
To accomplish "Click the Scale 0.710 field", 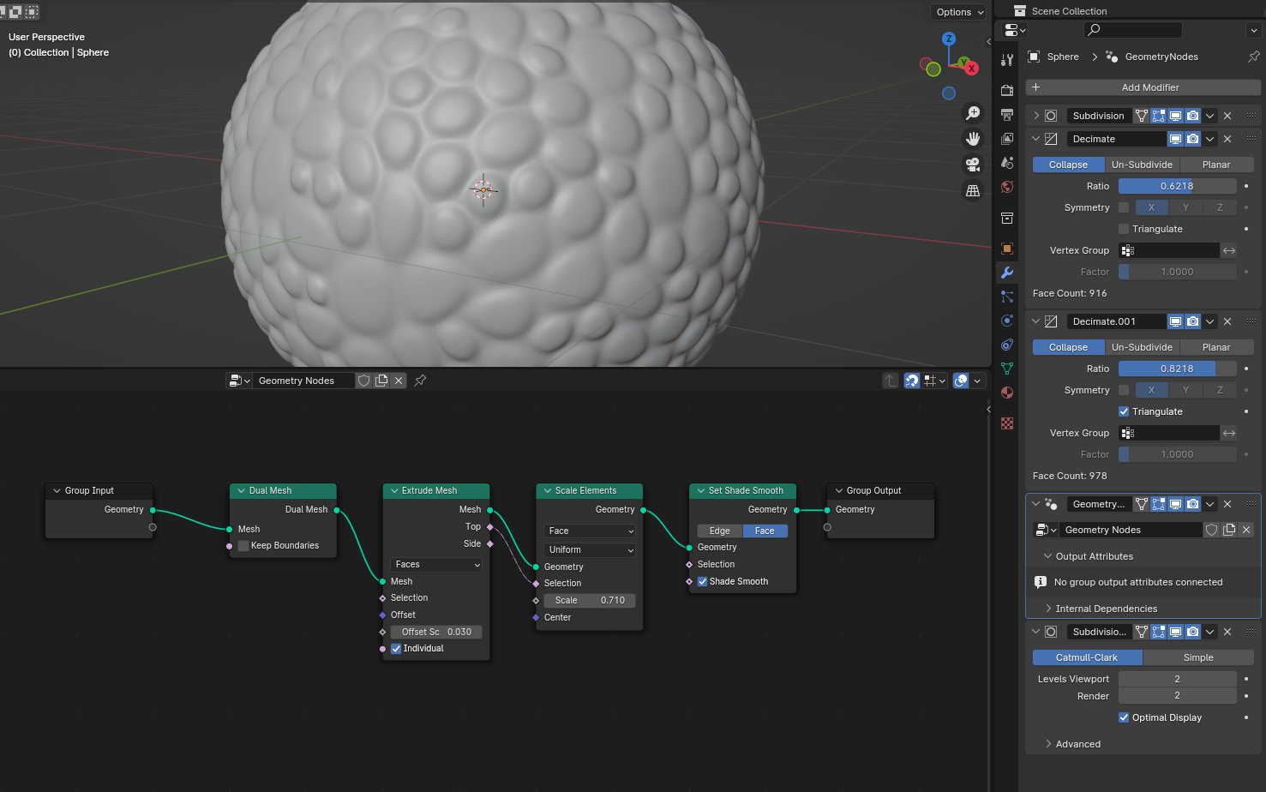I will coord(590,601).
